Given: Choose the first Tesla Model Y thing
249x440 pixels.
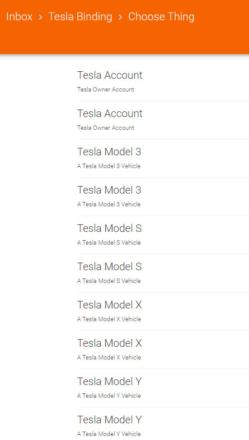Looking at the screenshot, I should [163, 388].
